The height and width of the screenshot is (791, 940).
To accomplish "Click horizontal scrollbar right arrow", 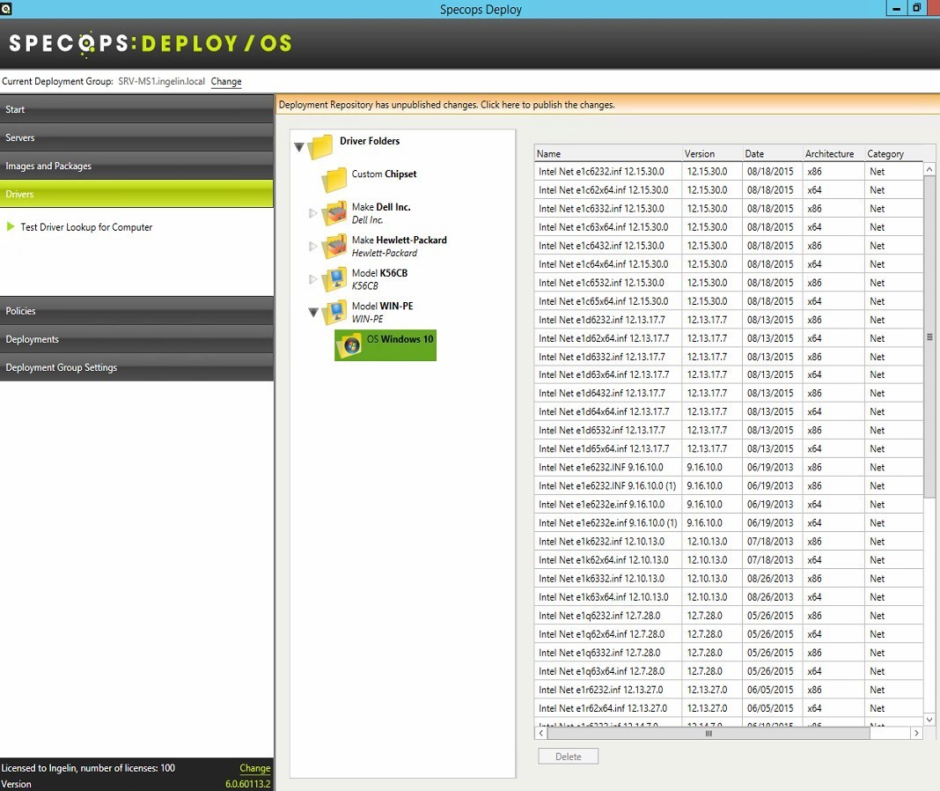I will click(916, 733).
